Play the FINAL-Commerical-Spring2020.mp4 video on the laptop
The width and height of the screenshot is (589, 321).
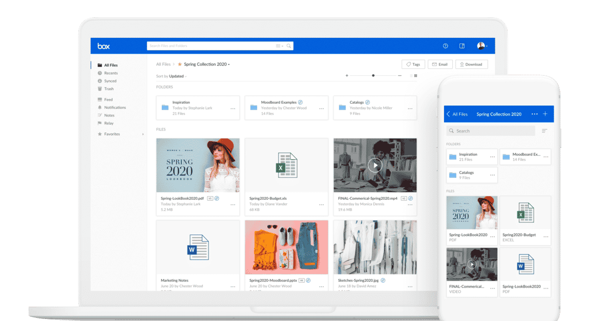pyautogui.click(x=375, y=166)
